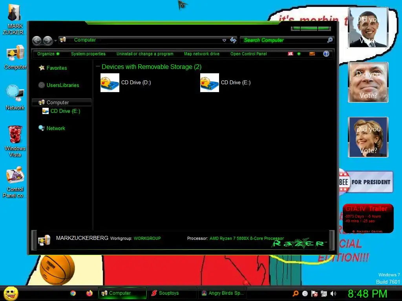The image size is (402, 301).
Task: Click the McCain Did you Vote gadget
Action: [368, 82]
